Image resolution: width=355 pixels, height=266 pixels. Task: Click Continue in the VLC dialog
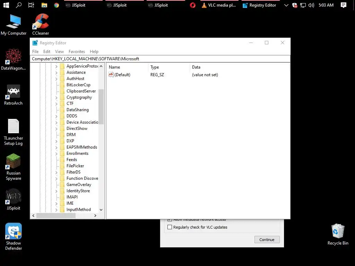267,240
